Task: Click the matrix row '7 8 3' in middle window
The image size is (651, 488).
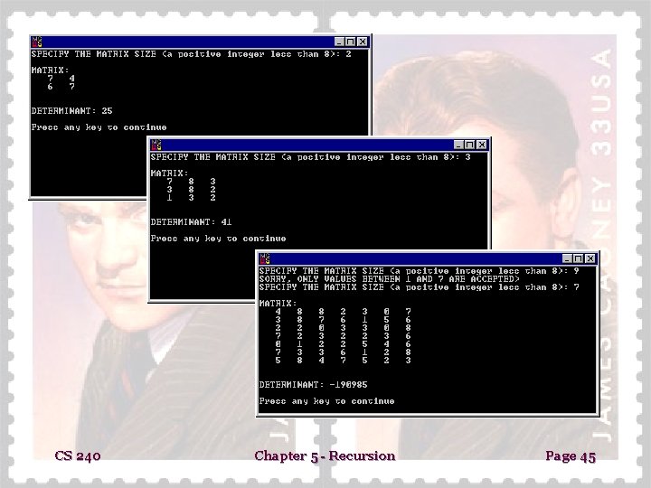Action: point(191,182)
